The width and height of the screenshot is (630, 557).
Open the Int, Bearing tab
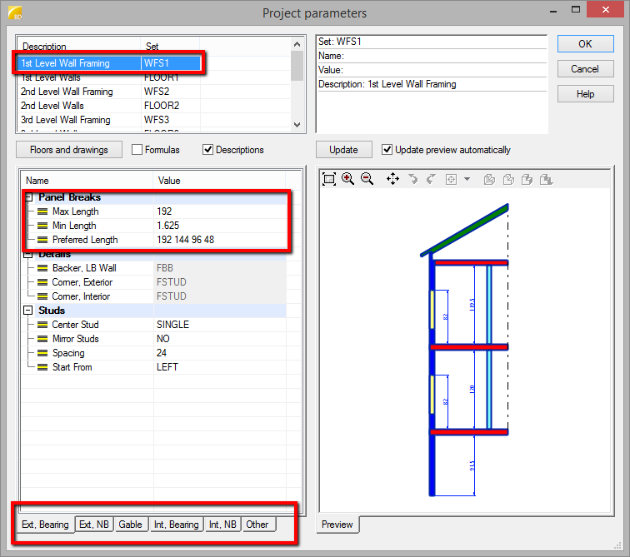176,525
